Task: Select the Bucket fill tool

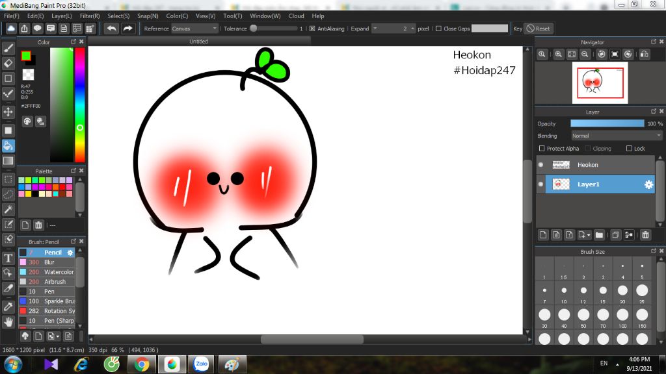Action: (x=8, y=146)
